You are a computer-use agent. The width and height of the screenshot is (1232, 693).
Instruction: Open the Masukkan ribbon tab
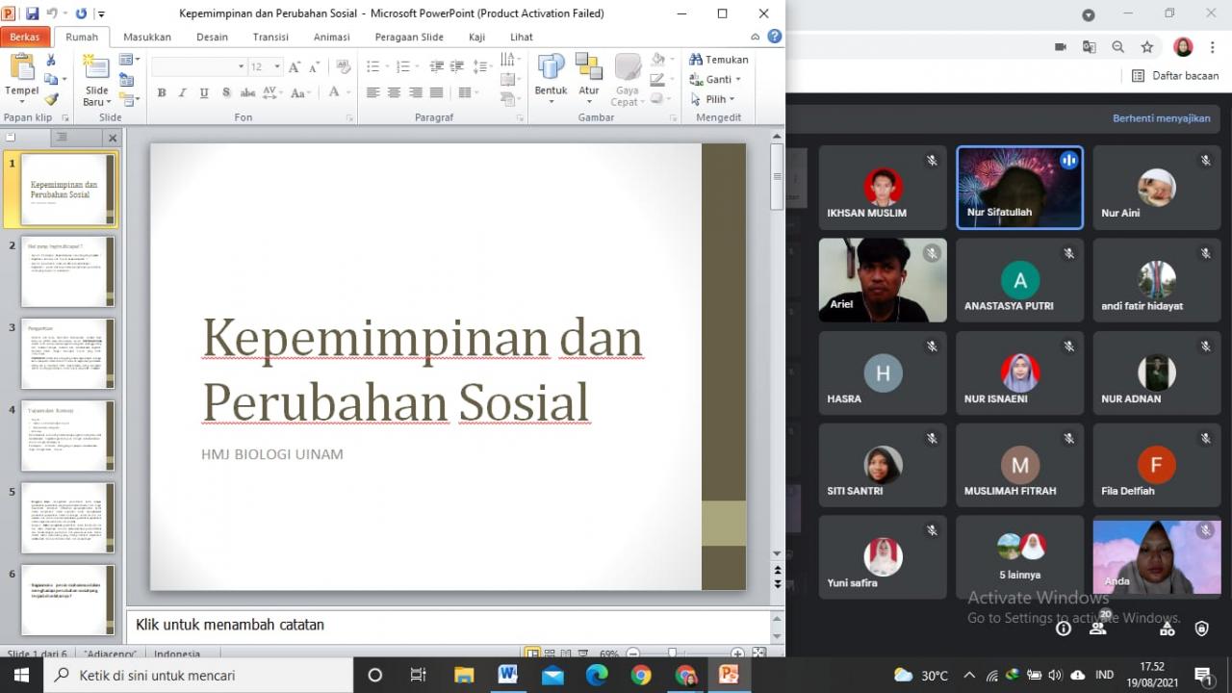coord(147,37)
